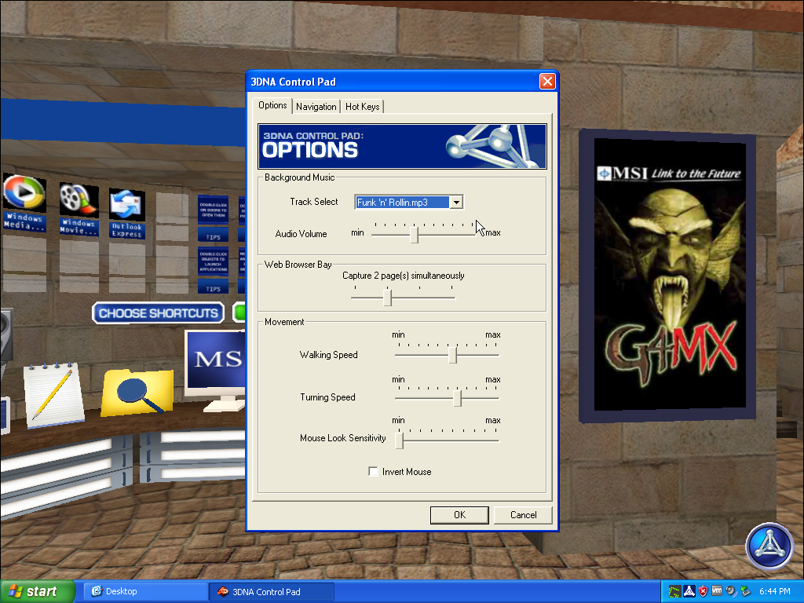Screen dimensions: 804x603
Task: Click the Windows start button
Action: click(38, 591)
